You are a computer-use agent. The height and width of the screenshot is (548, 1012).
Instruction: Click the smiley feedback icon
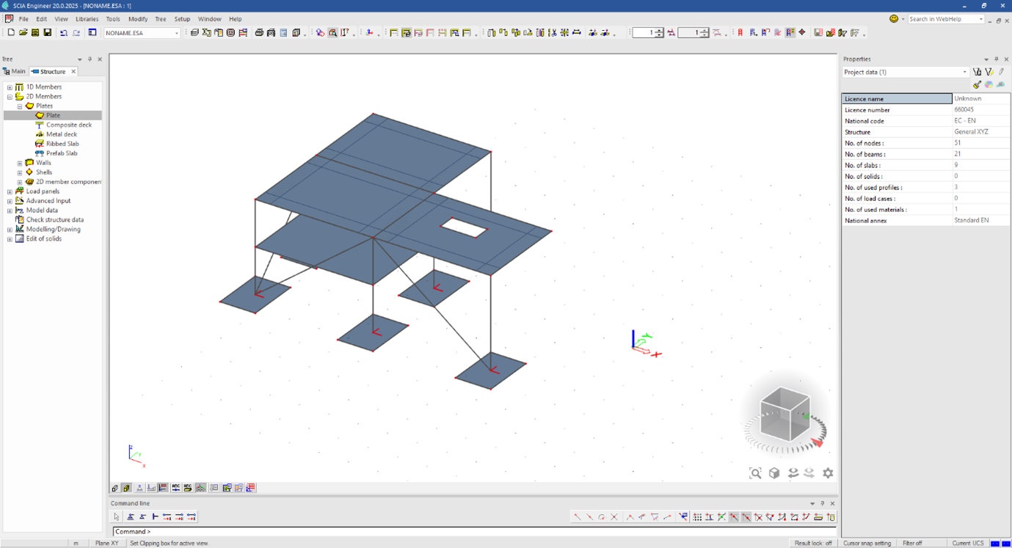tap(893, 19)
